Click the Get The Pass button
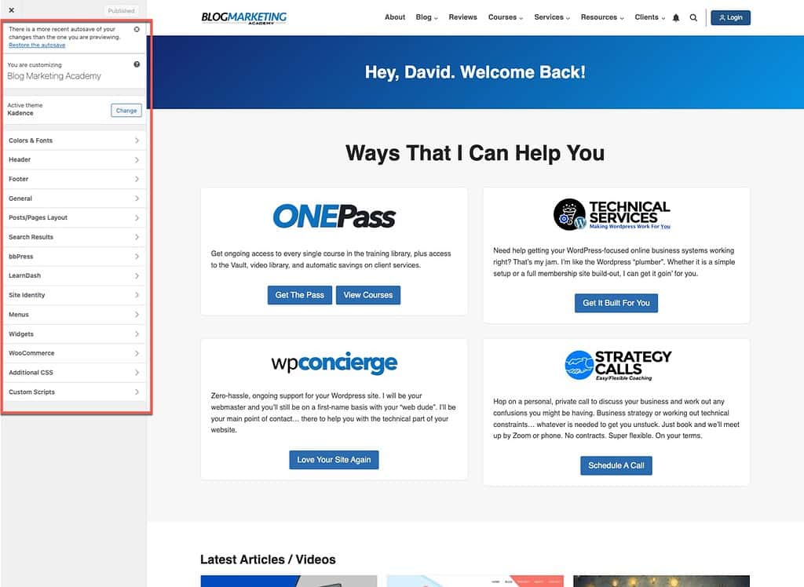 [299, 295]
